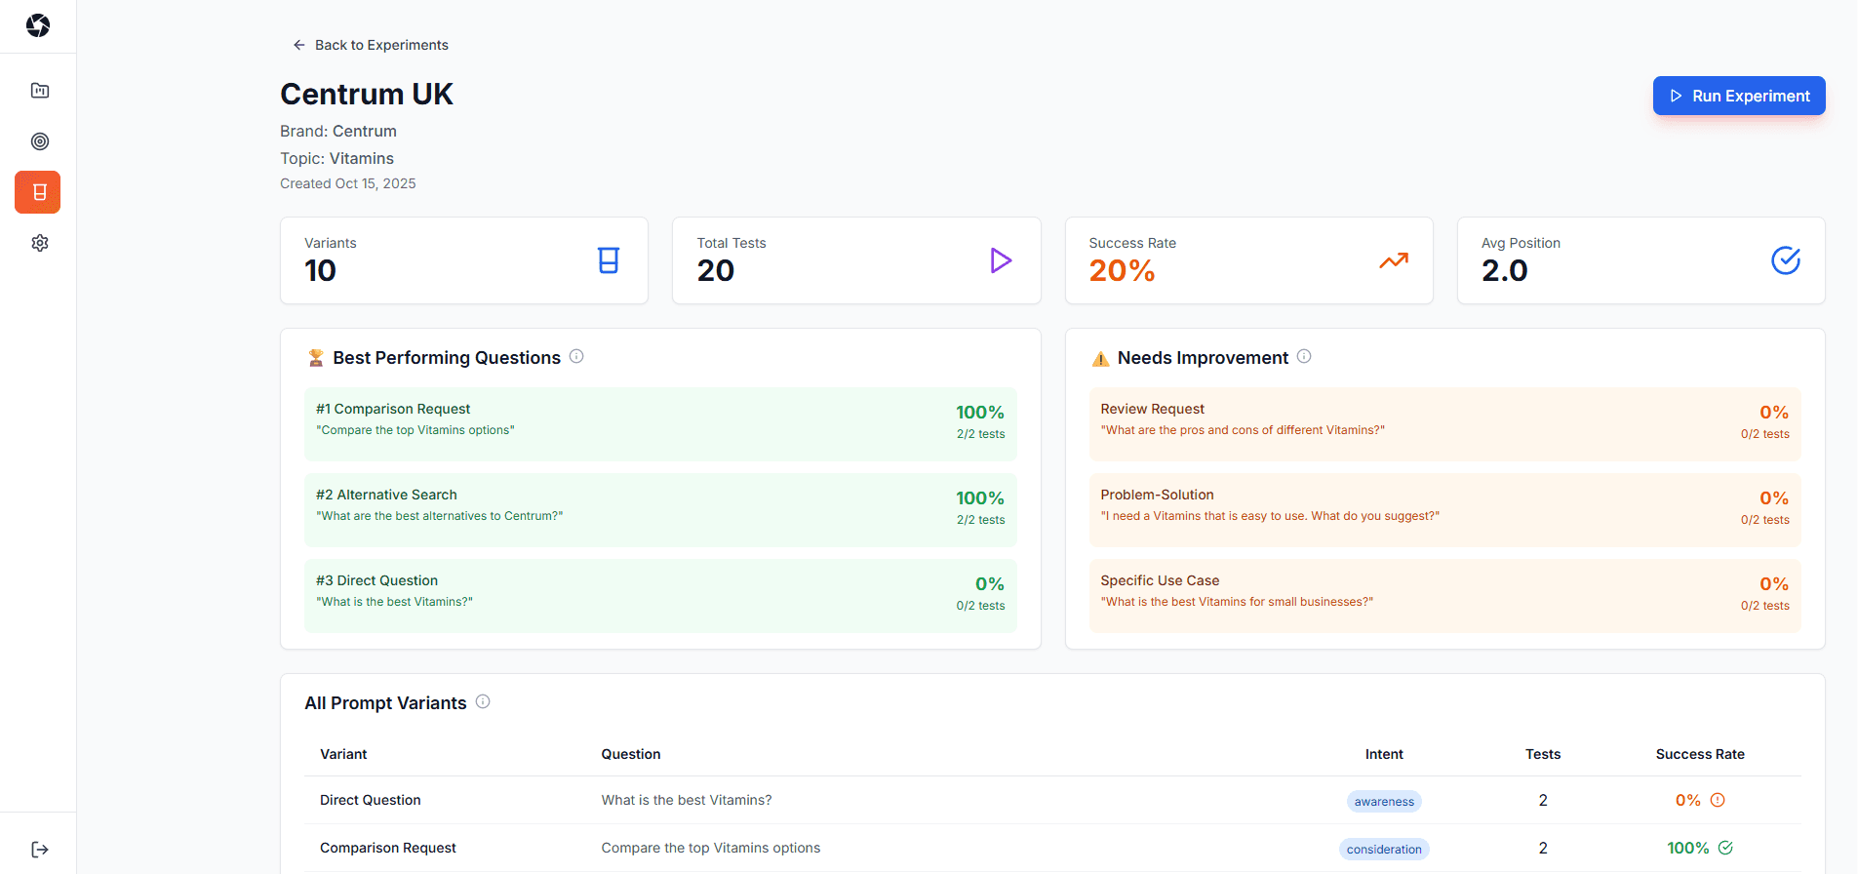Select the #2 Alternative Search card
Image resolution: width=1858 pixels, height=874 pixels.
pos(660,510)
